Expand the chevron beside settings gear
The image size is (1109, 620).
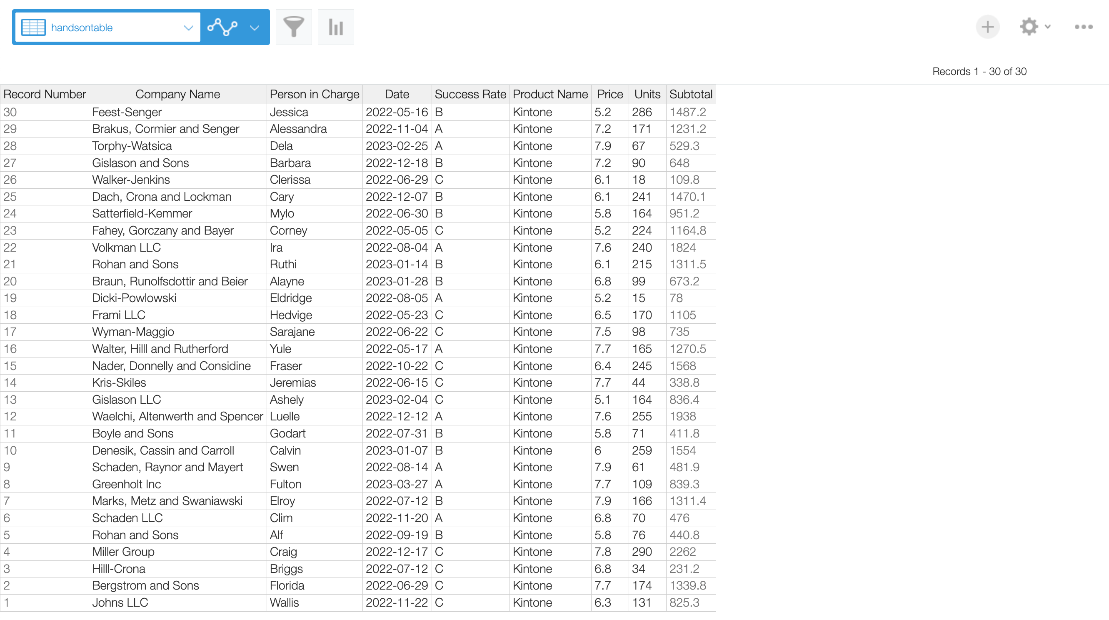click(1048, 27)
